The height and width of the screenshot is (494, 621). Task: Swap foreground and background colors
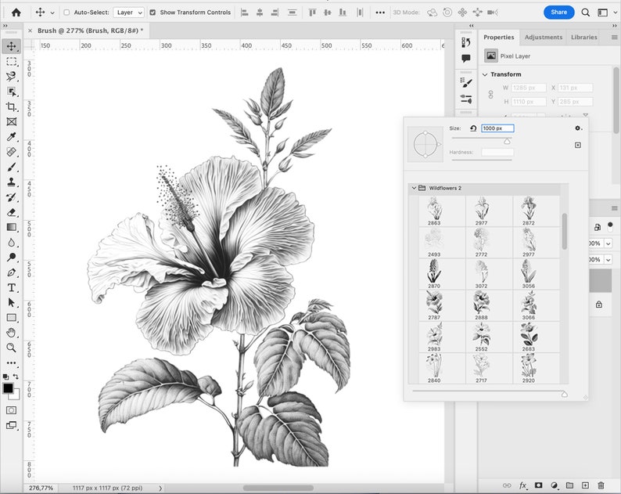tap(16, 377)
